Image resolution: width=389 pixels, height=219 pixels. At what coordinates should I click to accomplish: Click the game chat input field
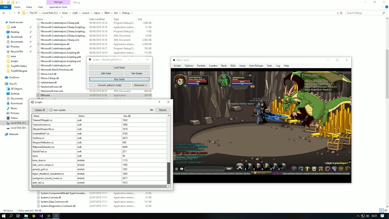point(205,169)
